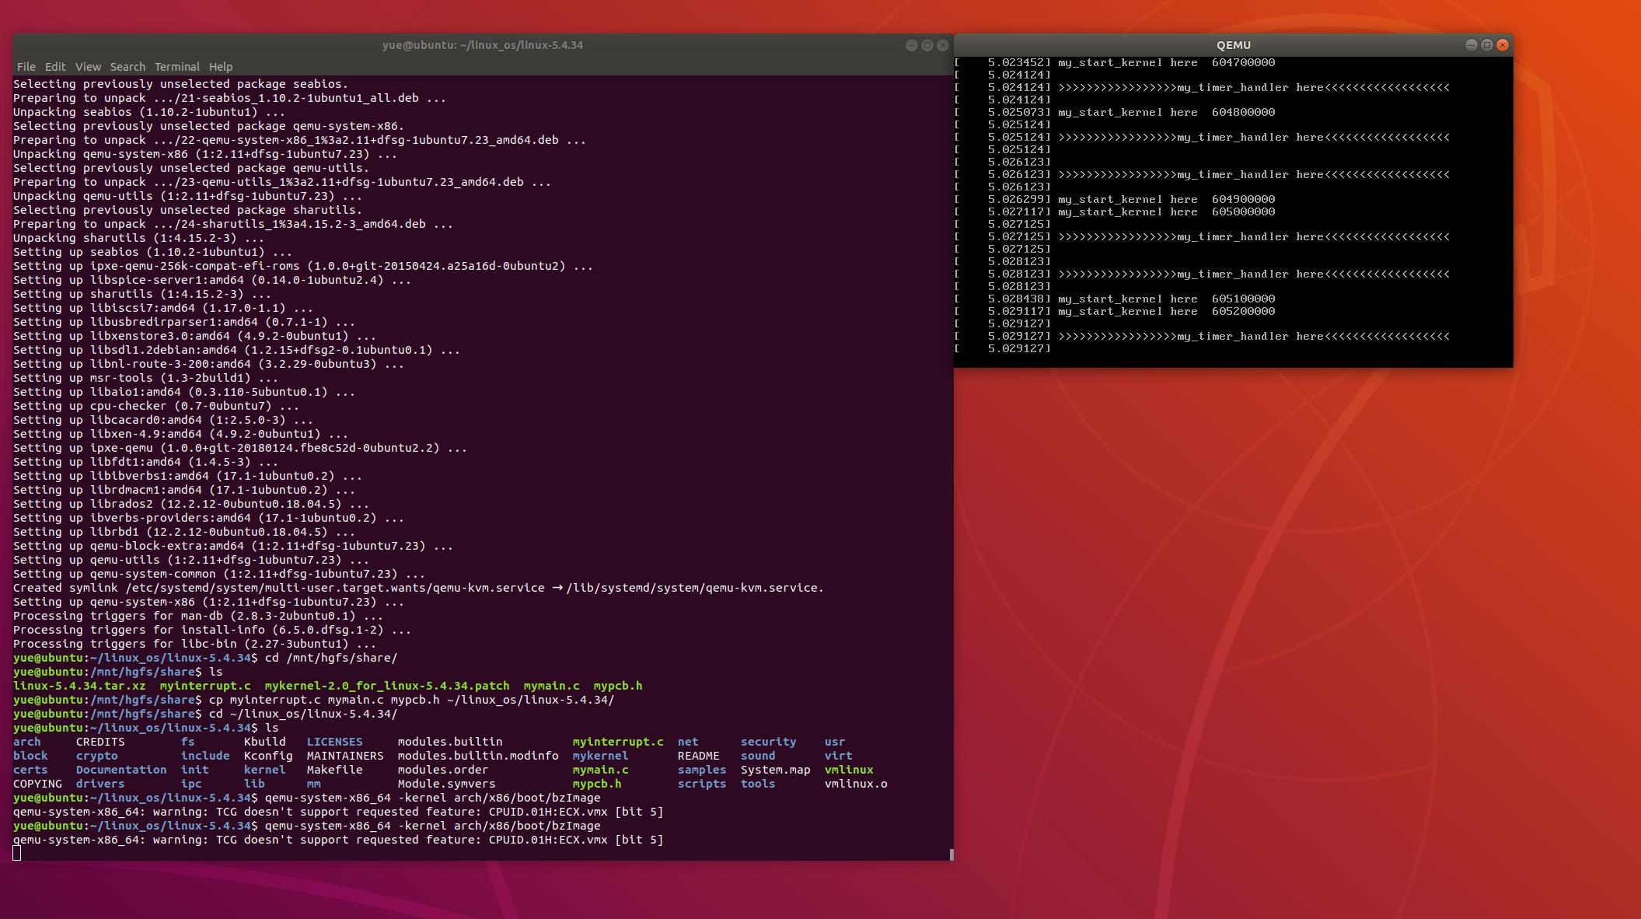Open the Edit menu in terminal
The image size is (1641, 919).
55,67
